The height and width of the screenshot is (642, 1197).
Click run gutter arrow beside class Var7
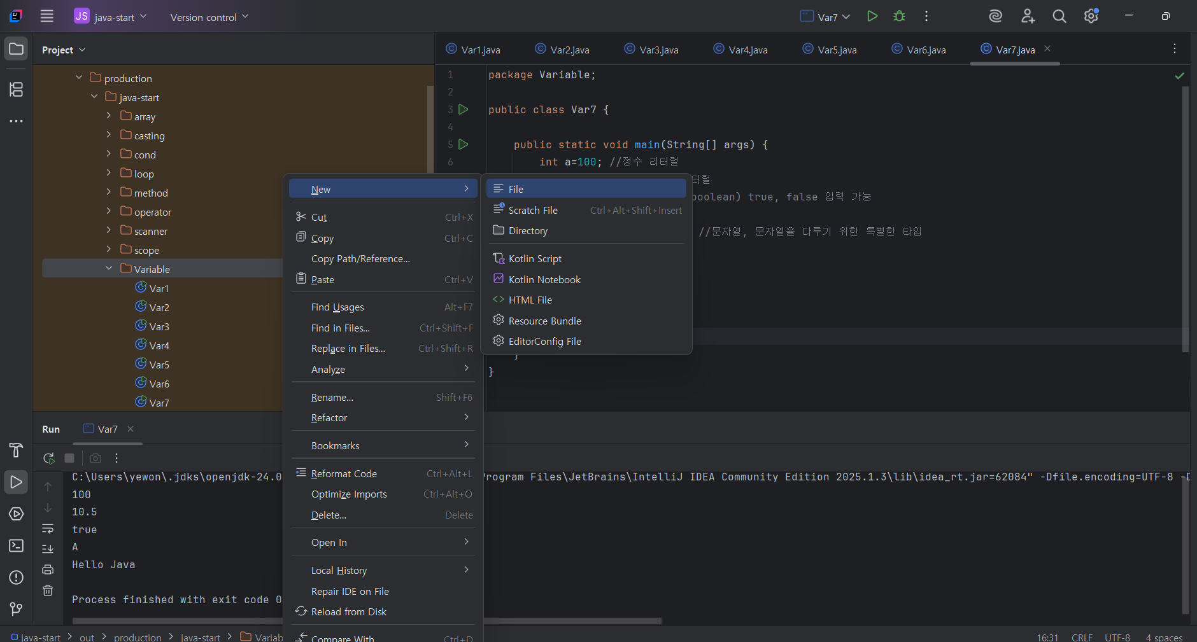coord(464,109)
